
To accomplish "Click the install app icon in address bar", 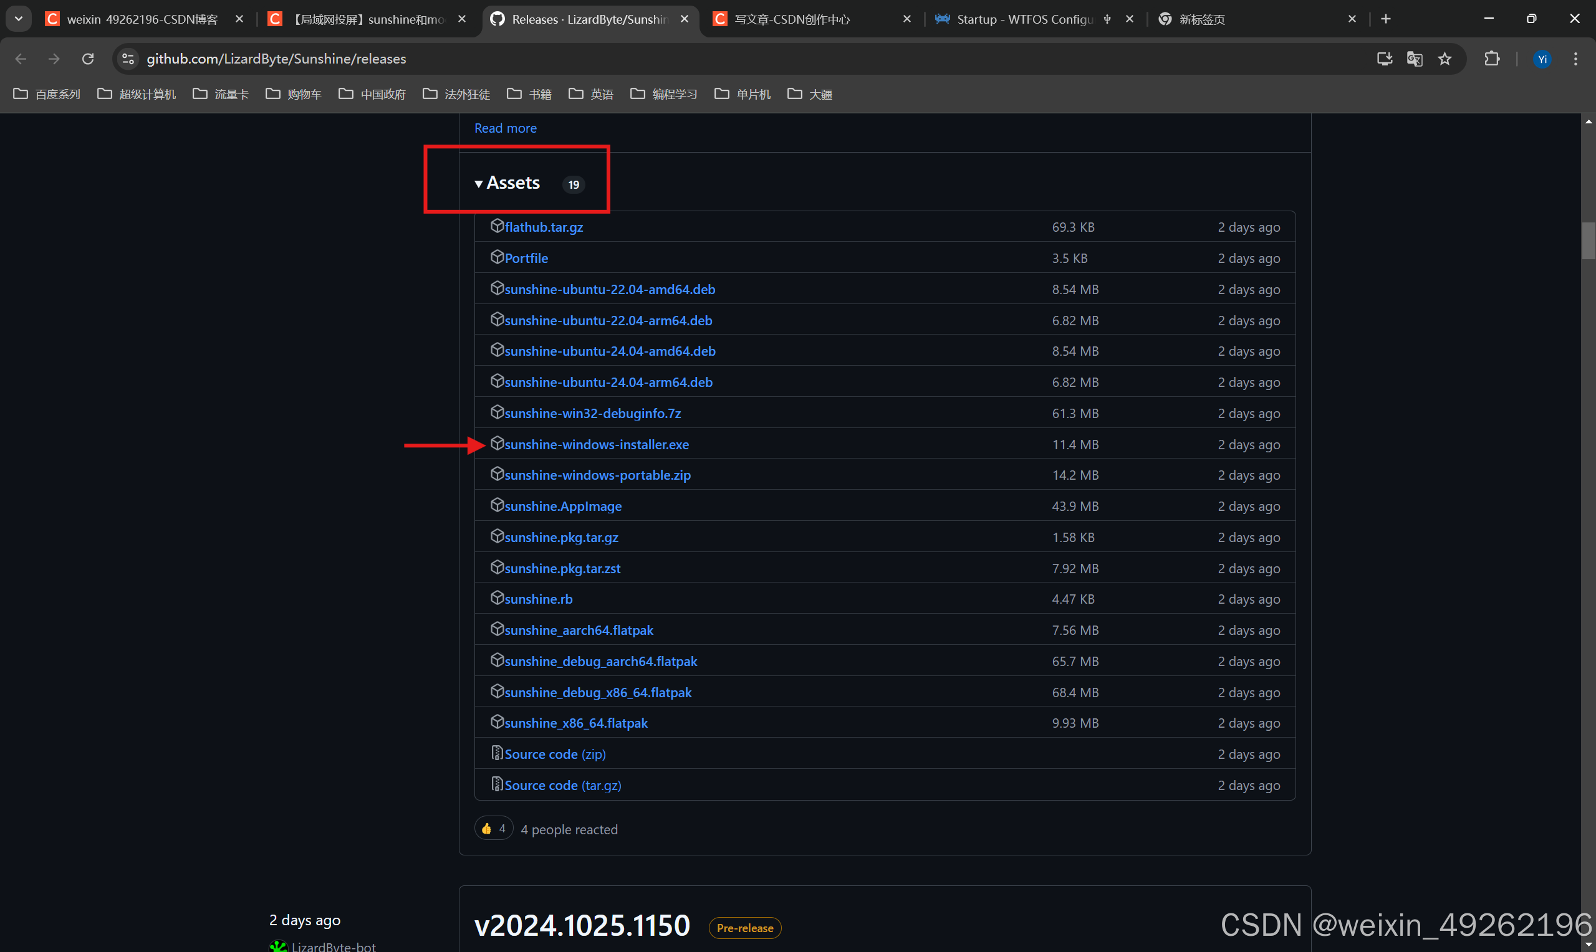I will coord(1384,59).
